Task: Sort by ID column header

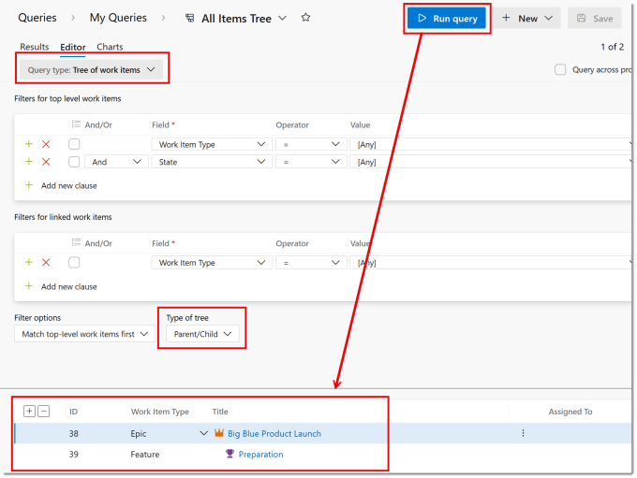Action: [73, 412]
